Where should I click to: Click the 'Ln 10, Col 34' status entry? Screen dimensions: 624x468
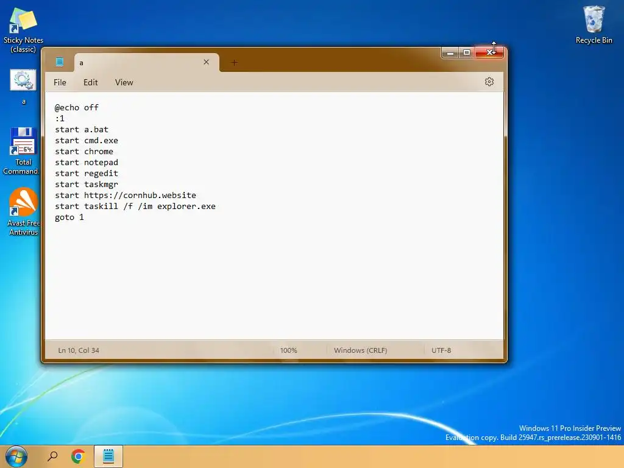pyautogui.click(x=79, y=350)
